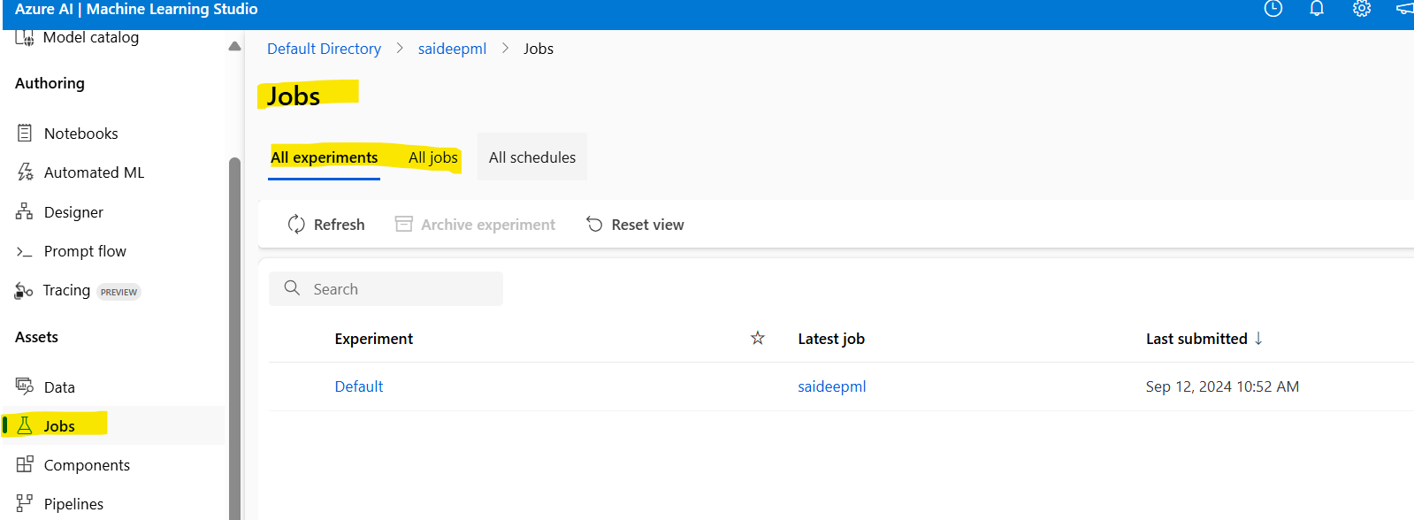Viewport: 1414px width, 520px height.
Task: Click the Reset view button
Action: tap(635, 225)
